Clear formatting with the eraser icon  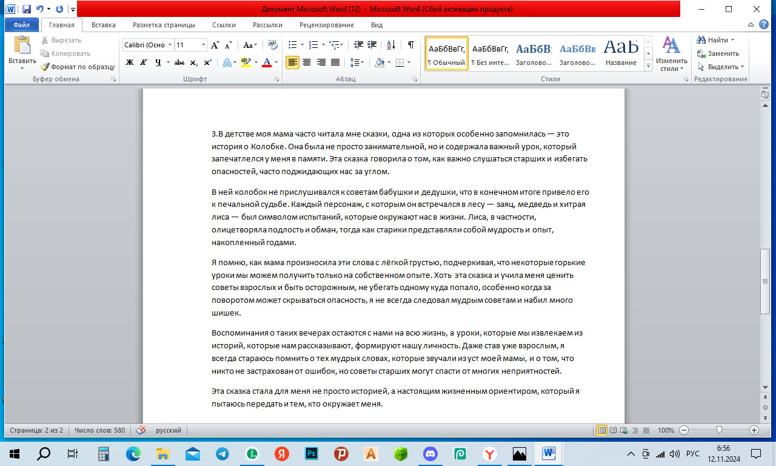[272, 45]
